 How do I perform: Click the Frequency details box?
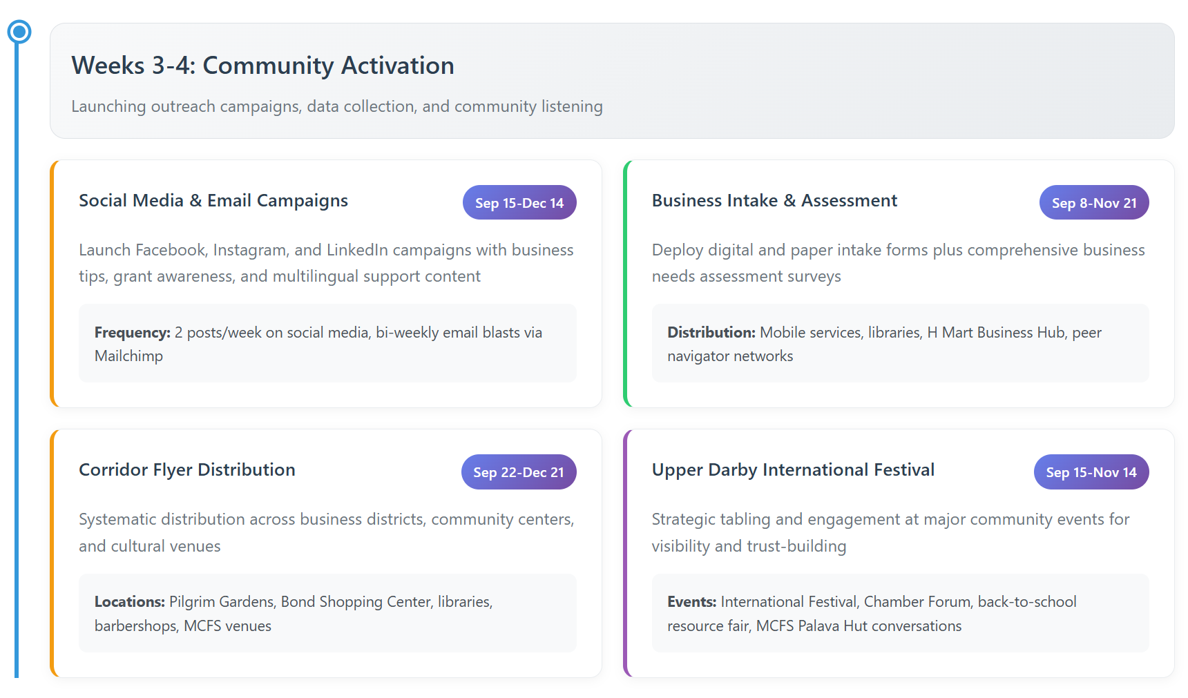(x=327, y=344)
